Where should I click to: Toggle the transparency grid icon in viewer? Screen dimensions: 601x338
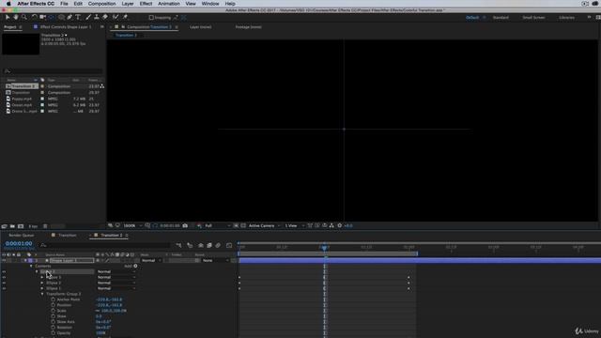pyautogui.click(x=243, y=225)
